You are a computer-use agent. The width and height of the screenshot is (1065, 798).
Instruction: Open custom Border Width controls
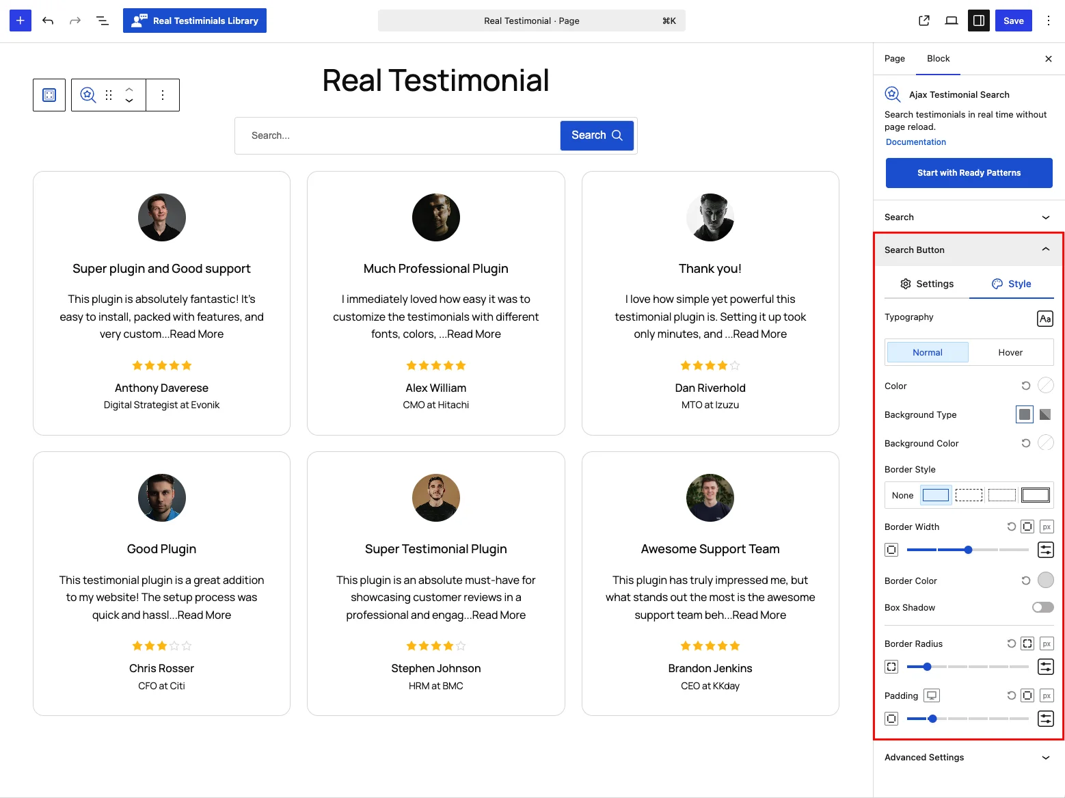click(x=1046, y=550)
